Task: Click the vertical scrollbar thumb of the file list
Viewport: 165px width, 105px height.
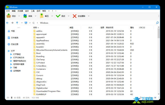Action: point(159,33)
